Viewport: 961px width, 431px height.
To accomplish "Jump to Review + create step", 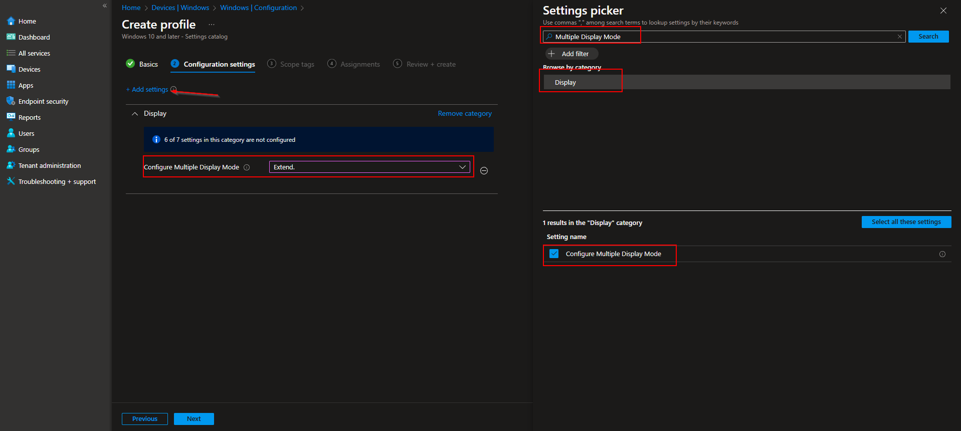I will (425, 64).
